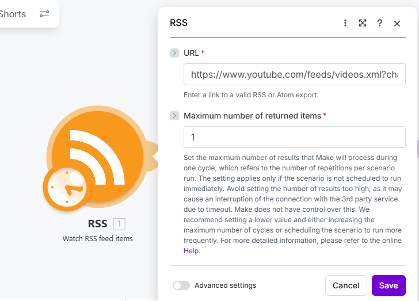The height and width of the screenshot is (301, 419).
Task: Click the 'Enter a link to a valid RSS' hint
Action: (x=251, y=95)
